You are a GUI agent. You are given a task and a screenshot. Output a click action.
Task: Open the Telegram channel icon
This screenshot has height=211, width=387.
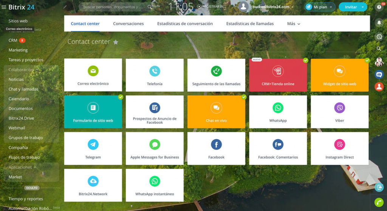click(93, 145)
